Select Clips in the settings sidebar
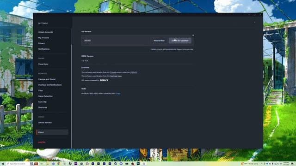The width and height of the screenshot is (296, 166). [40, 90]
